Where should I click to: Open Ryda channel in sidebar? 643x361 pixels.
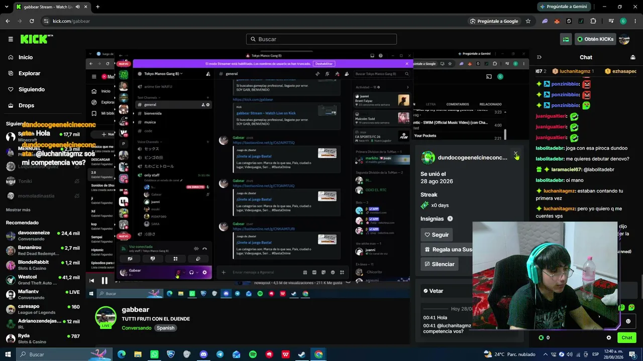point(43,338)
